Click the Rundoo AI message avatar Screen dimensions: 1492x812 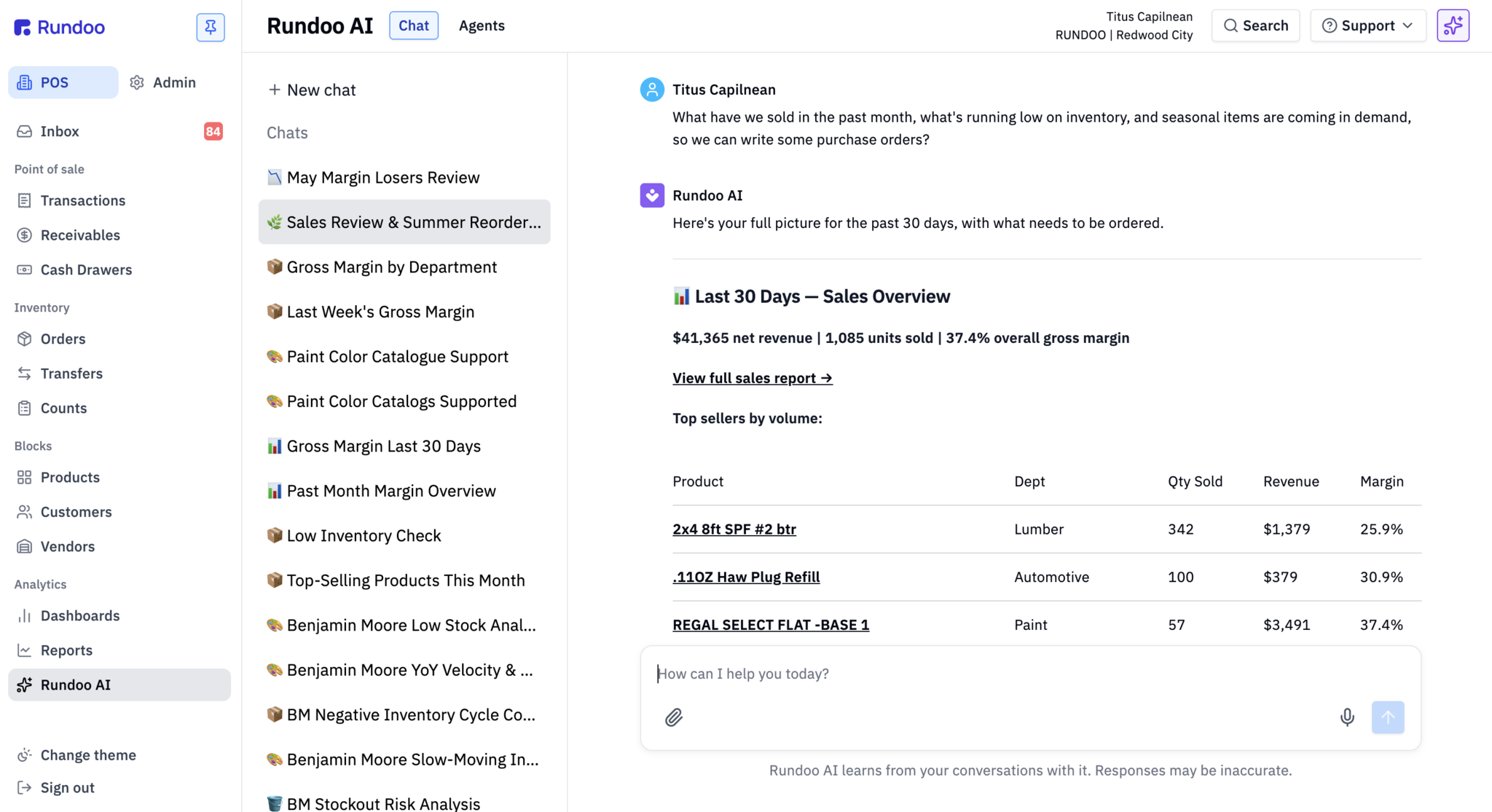pyautogui.click(x=652, y=195)
